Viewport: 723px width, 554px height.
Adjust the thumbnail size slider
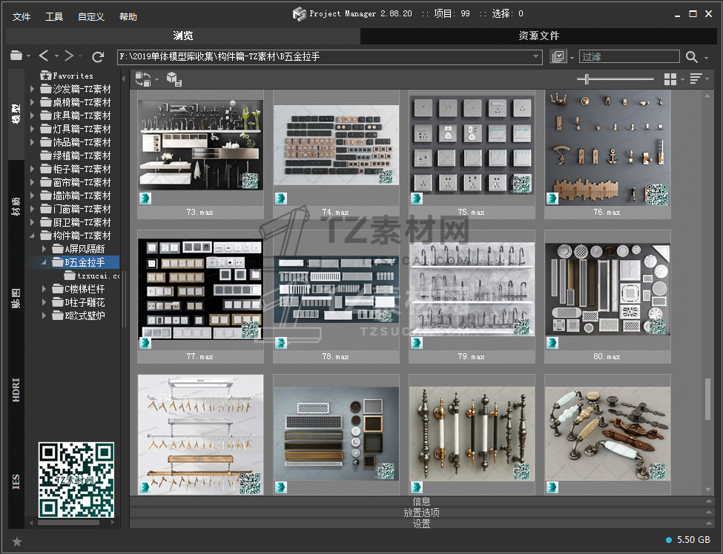coord(587,79)
